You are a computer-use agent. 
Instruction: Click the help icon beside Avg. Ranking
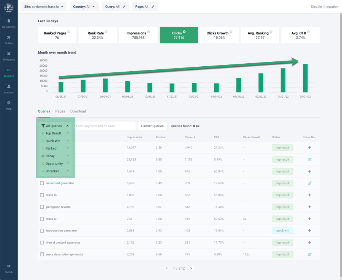(271, 32)
